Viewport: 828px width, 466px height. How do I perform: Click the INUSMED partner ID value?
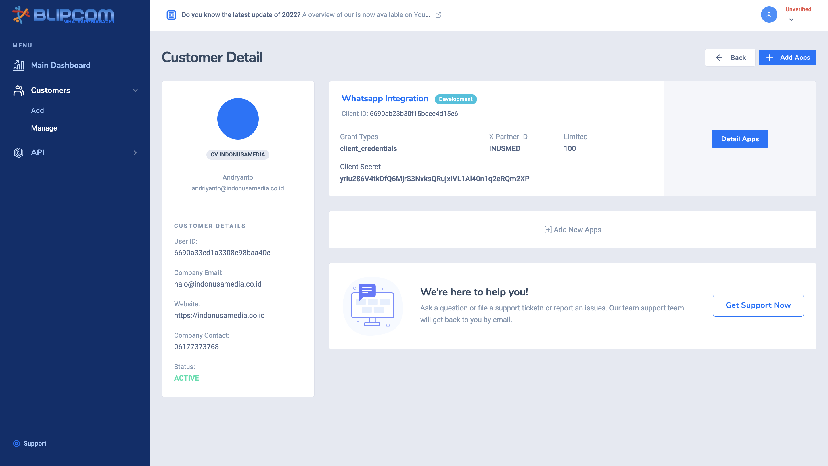(x=505, y=149)
